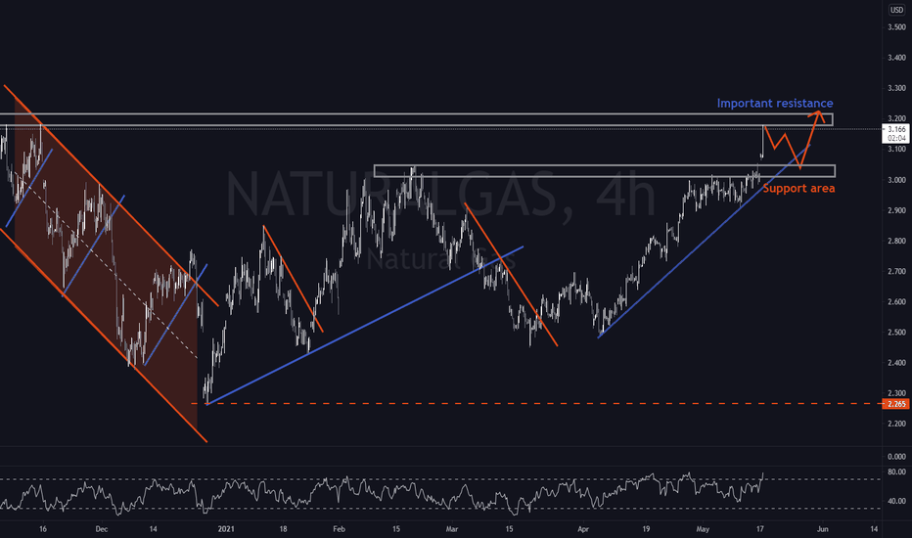Viewport: 912px width, 538px height.
Task: Click the May date label on time axis
Action: [x=703, y=529]
